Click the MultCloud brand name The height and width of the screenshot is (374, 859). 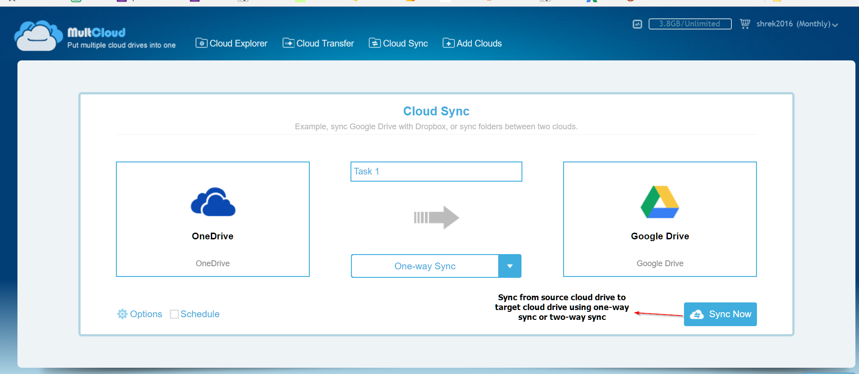[96, 32]
